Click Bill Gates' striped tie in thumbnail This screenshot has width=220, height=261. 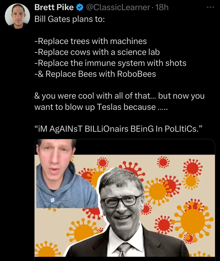pos(124,250)
